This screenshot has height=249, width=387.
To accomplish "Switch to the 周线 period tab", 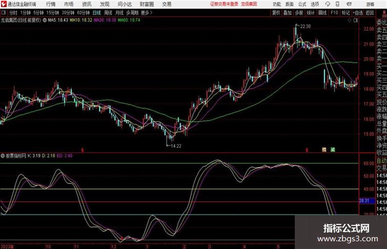I will click(x=108, y=13).
